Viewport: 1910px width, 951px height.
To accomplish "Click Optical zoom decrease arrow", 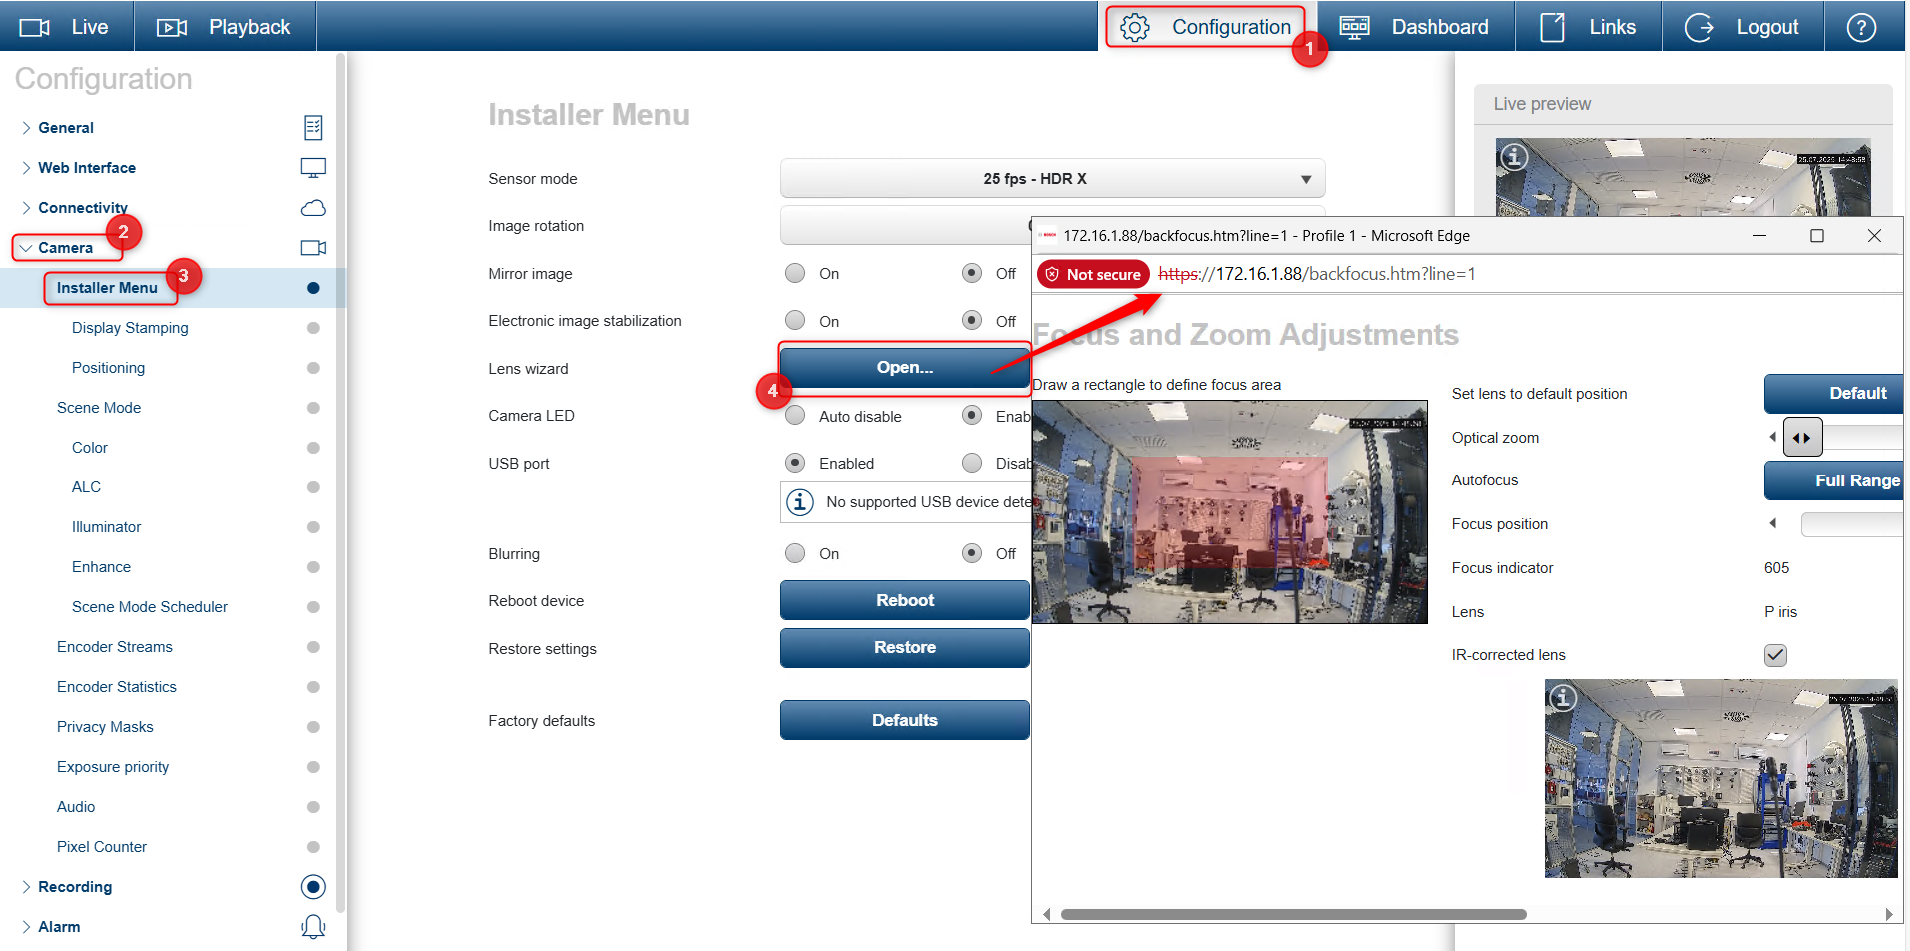I will click(1772, 437).
